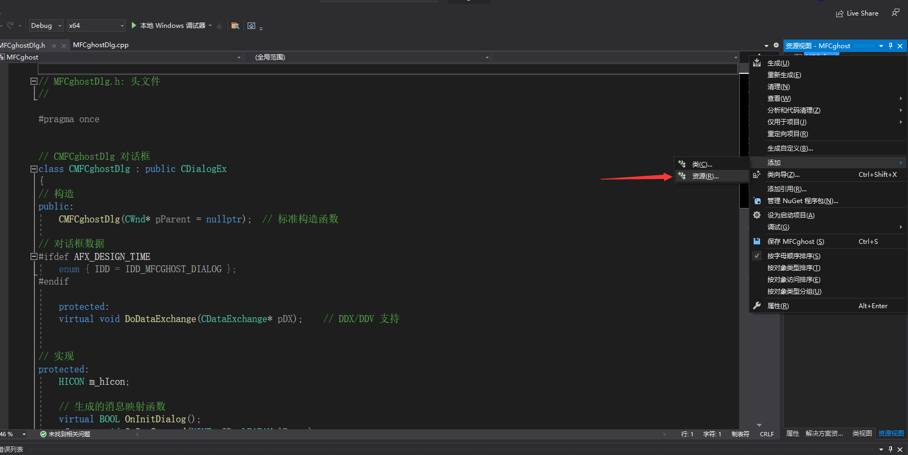The width and height of the screenshot is (908, 455).
Task: Start the local Windows debugger (green play)
Action: (134, 25)
